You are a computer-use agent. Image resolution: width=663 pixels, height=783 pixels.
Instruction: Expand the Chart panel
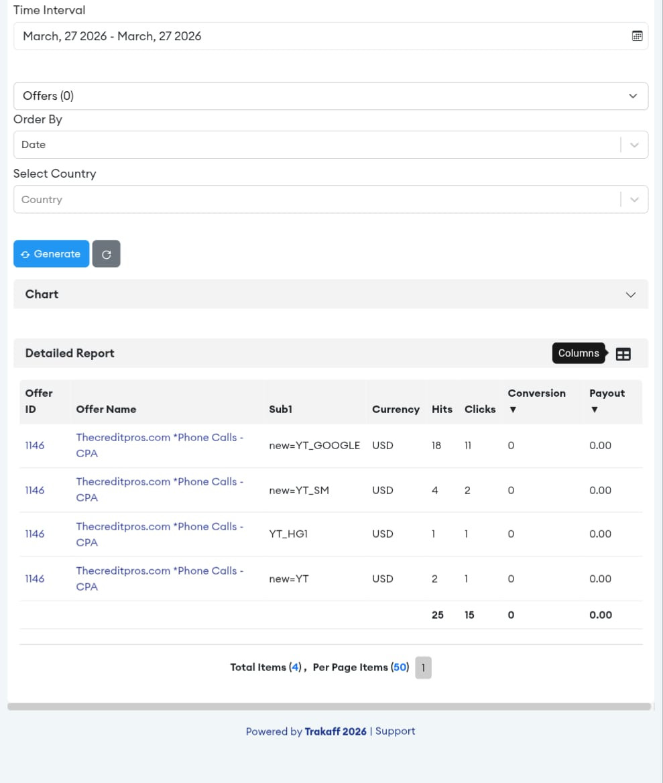pyautogui.click(x=330, y=294)
